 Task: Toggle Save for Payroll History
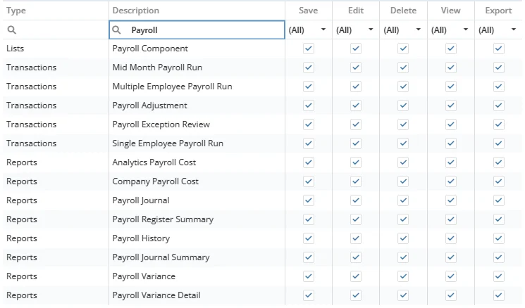click(309, 238)
